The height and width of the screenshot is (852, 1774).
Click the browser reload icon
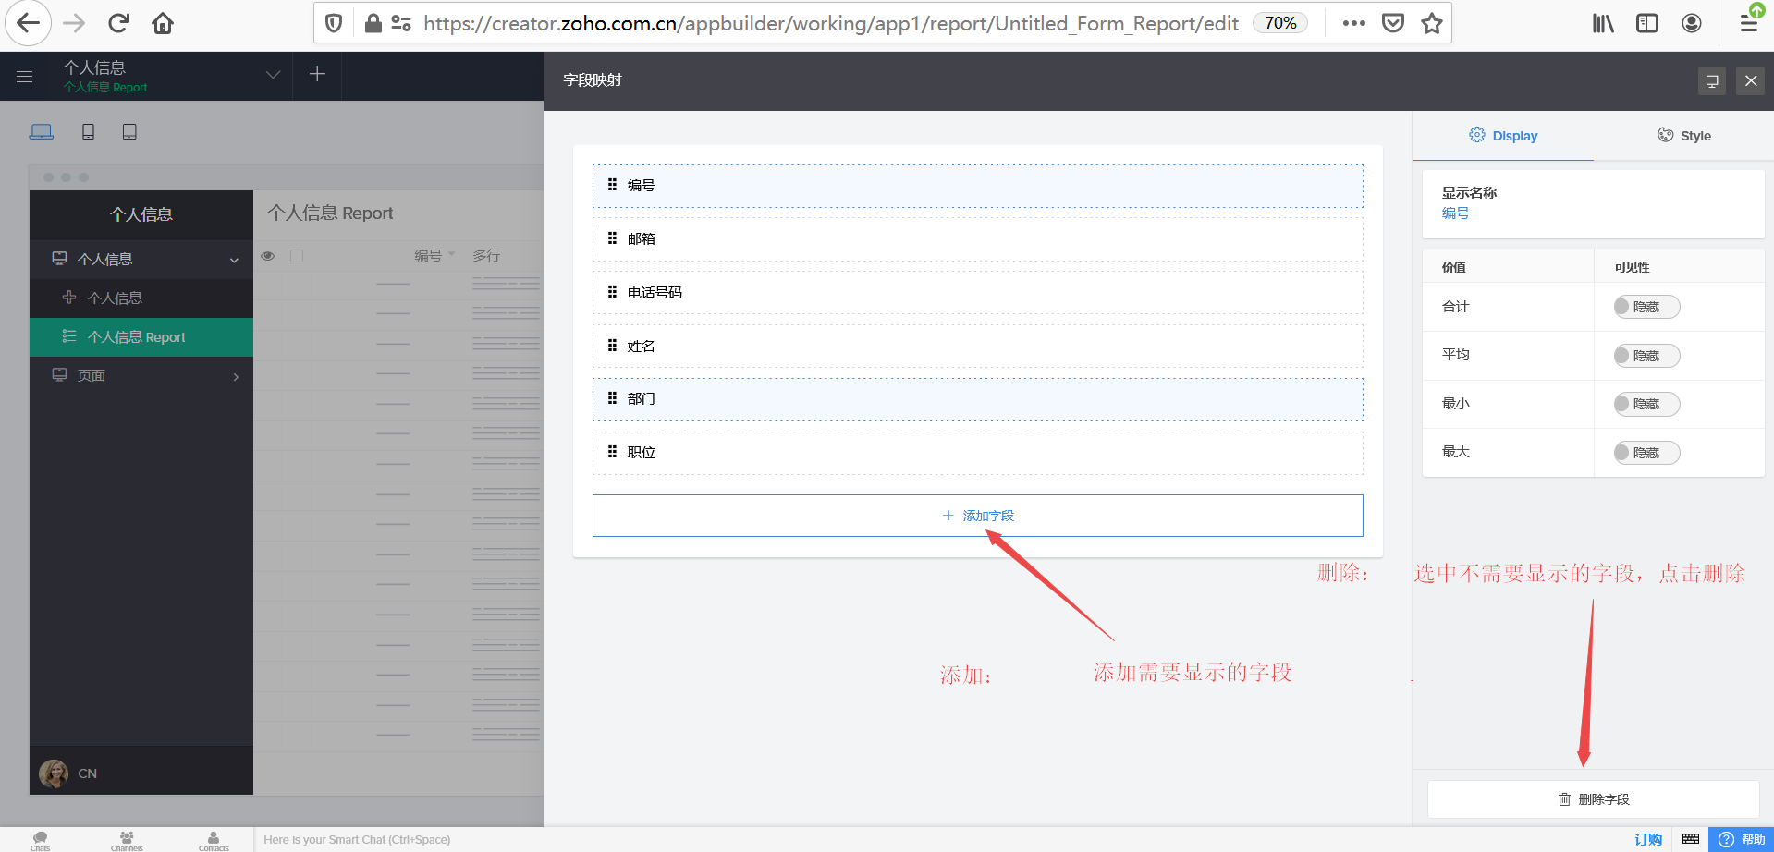coord(118,23)
